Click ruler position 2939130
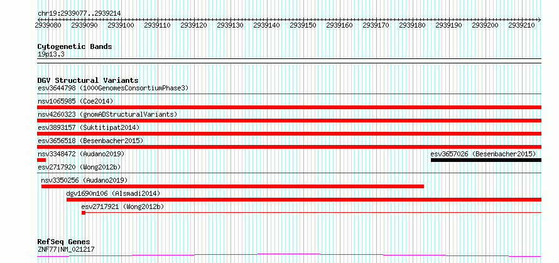Viewport: 559px width, 263px height. [x=230, y=25]
